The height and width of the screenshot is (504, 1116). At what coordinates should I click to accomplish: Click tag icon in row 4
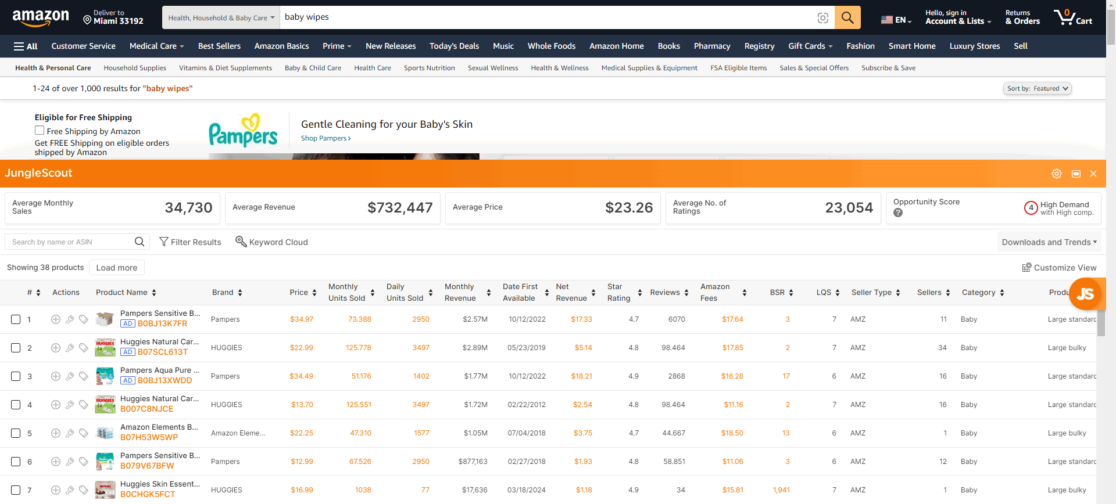pos(84,405)
